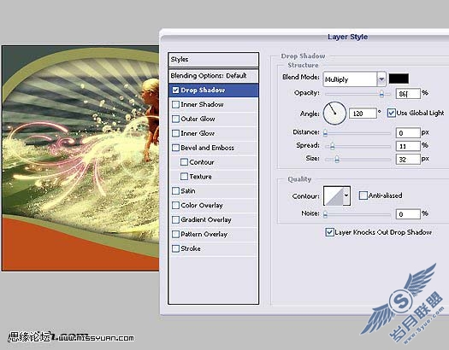Select the Bevel and Emboss label
The height and width of the screenshot is (350, 449).
(207, 148)
